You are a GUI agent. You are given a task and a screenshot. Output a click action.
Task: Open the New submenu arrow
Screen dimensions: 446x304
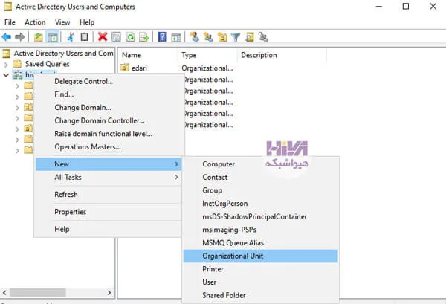coord(176,164)
